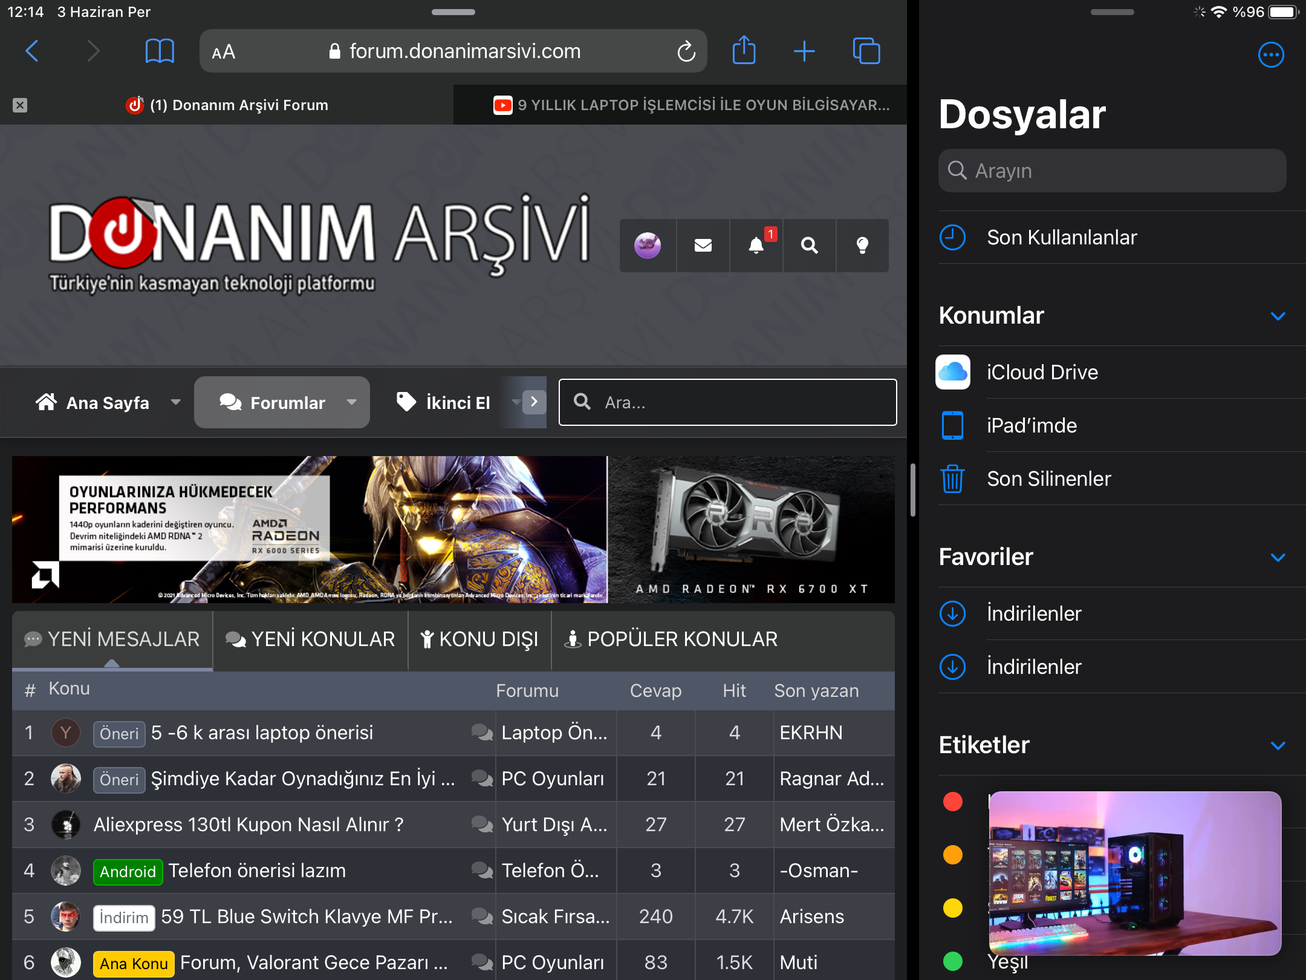Select the red tag dot
Image resolution: width=1306 pixels, height=980 pixels.
[952, 802]
